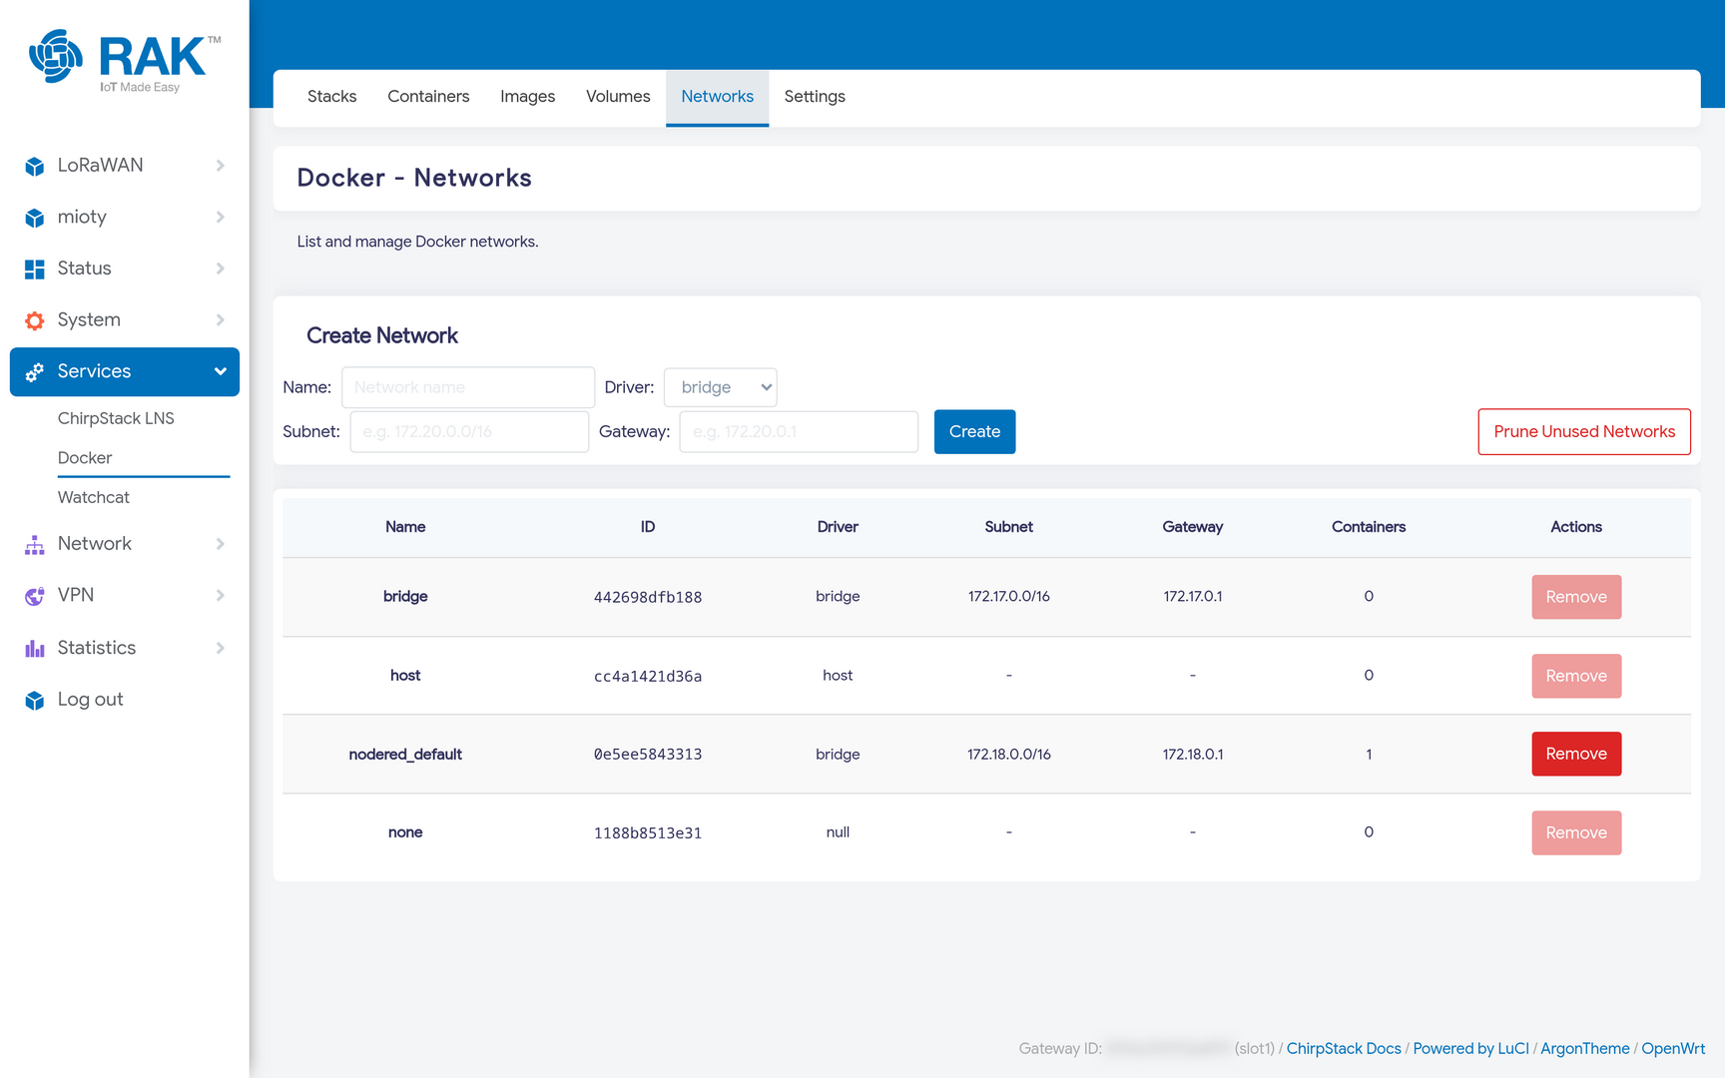The width and height of the screenshot is (1725, 1078).
Task: Click the RAK logo
Action: tap(125, 60)
